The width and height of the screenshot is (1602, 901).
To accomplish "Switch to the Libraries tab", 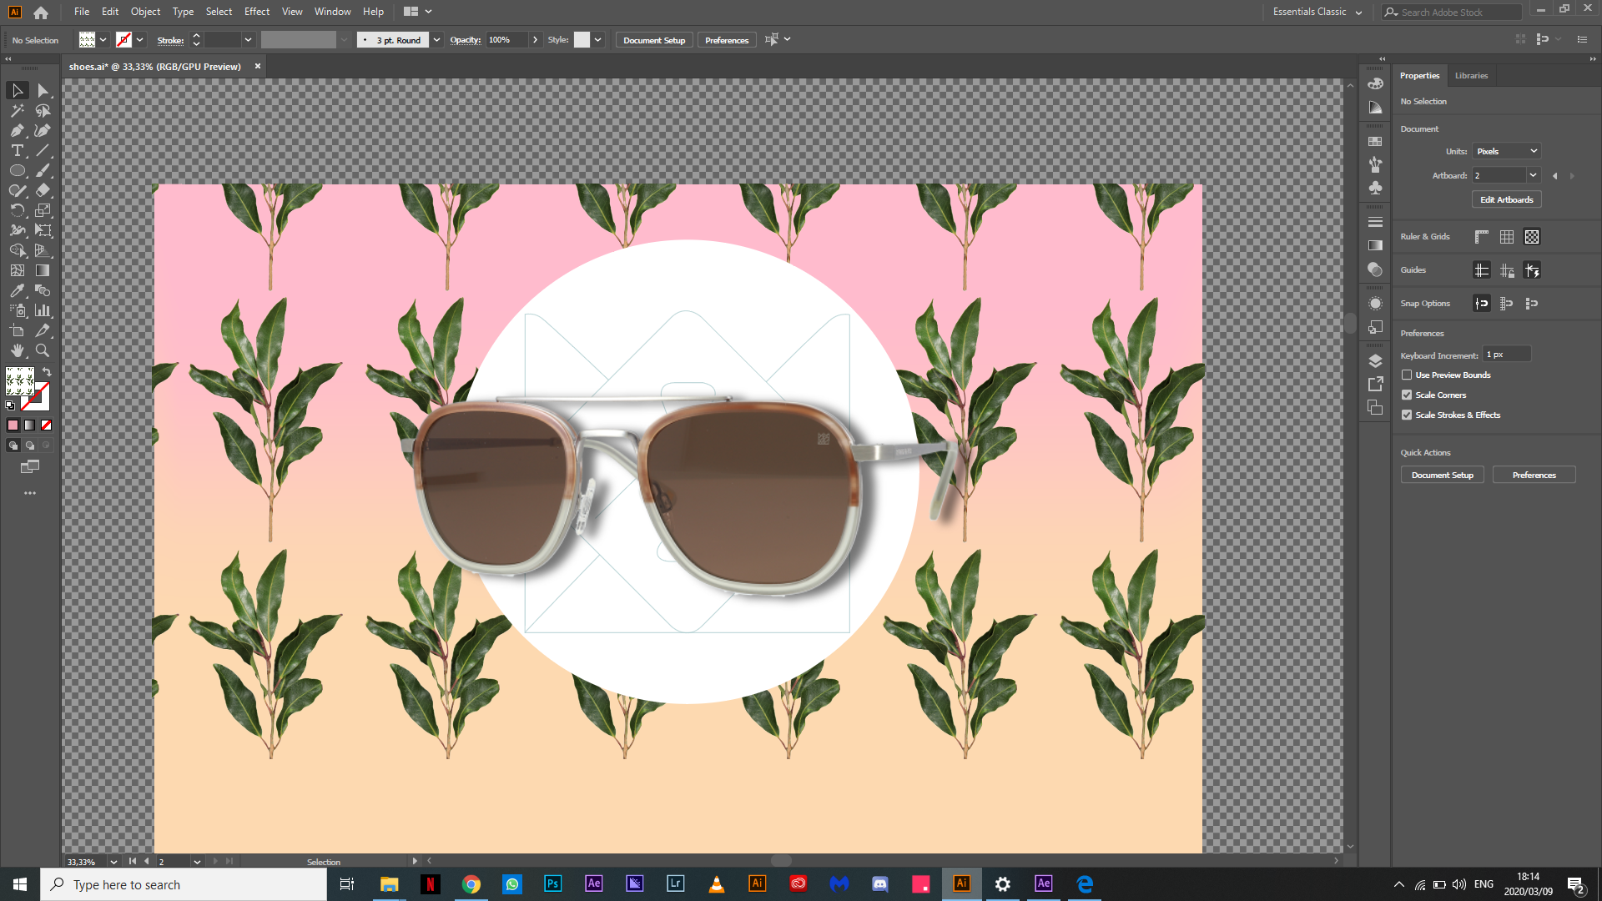I will [x=1471, y=76].
